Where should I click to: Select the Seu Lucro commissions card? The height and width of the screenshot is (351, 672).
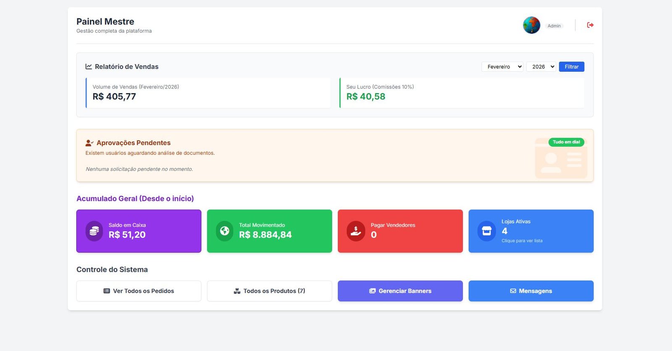462,93
